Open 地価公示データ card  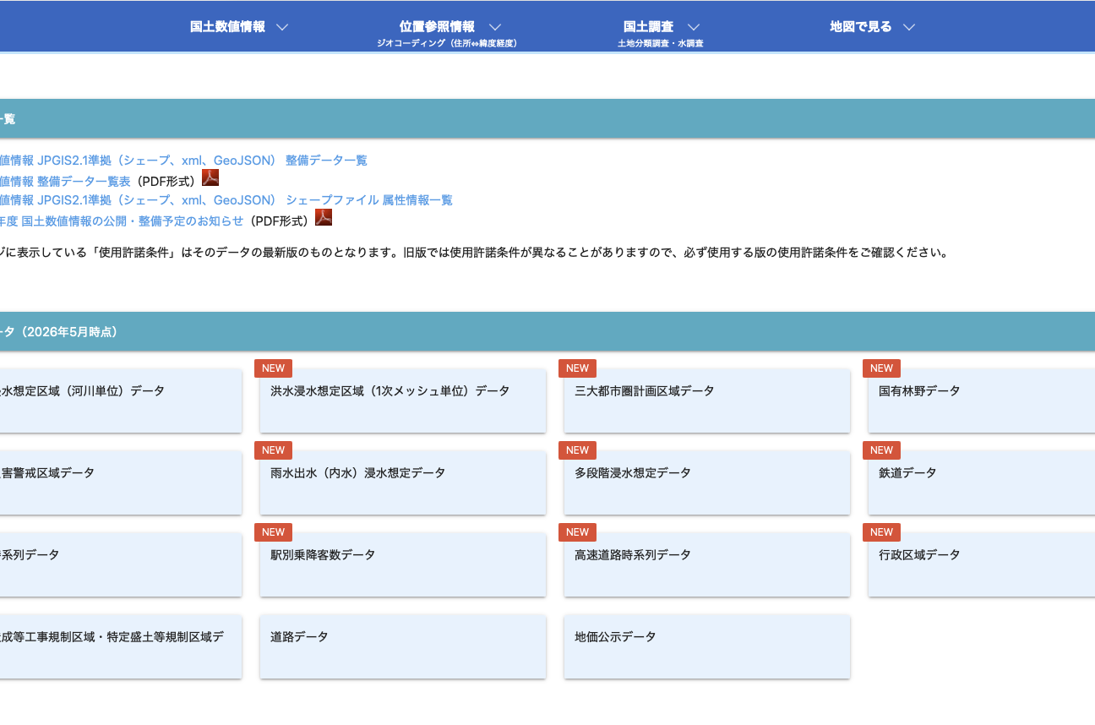pyautogui.click(x=706, y=646)
